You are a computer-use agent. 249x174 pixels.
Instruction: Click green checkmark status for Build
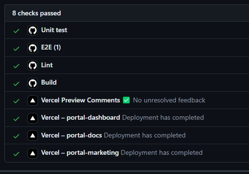[16, 84]
